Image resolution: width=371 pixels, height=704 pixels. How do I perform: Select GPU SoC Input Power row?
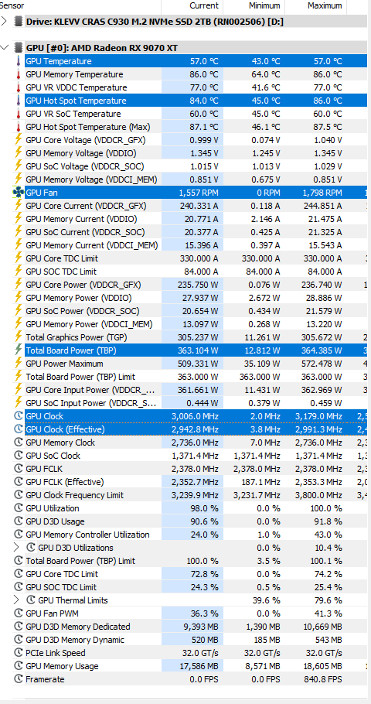pos(196,403)
